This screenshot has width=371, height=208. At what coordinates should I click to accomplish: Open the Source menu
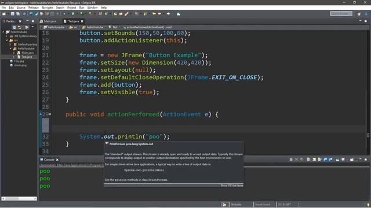point(21,8)
